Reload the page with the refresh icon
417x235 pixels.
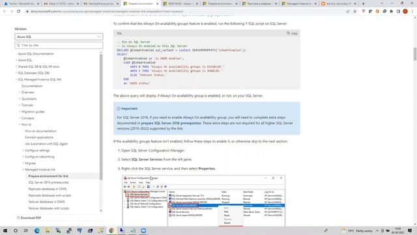click(x=19, y=12)
